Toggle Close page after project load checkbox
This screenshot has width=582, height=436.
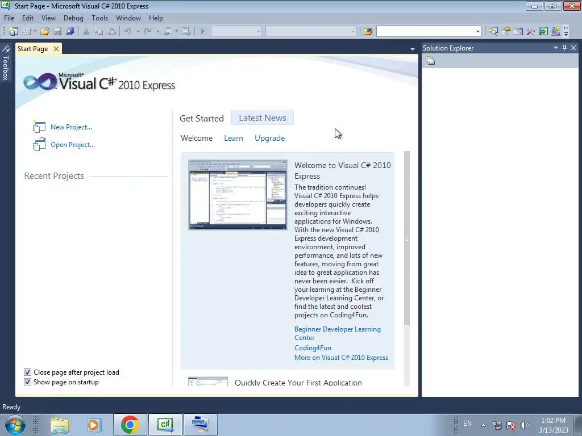tap(27, 372)
